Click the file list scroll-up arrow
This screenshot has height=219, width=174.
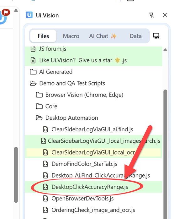click(165, 50)
